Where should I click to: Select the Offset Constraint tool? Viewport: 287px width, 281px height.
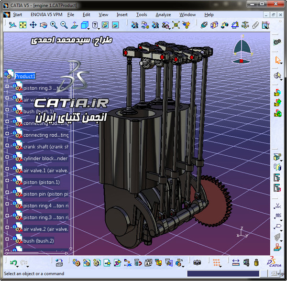pyautogui.click(x=225, y=25)
